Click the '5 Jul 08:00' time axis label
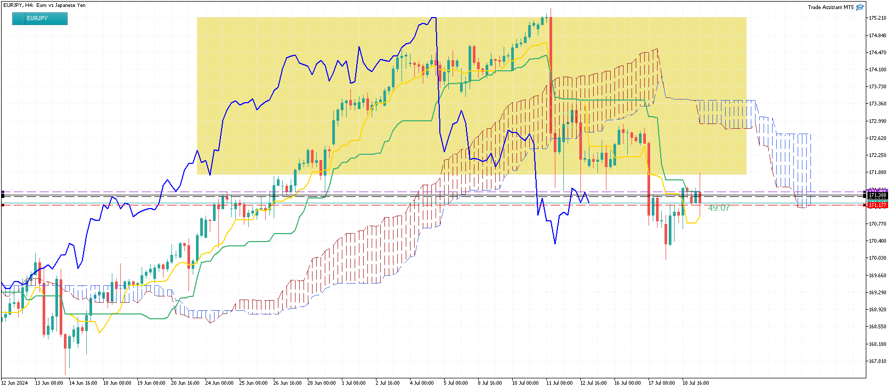The height and width of the screenshot is (389, 894). (x=456, y=383)
